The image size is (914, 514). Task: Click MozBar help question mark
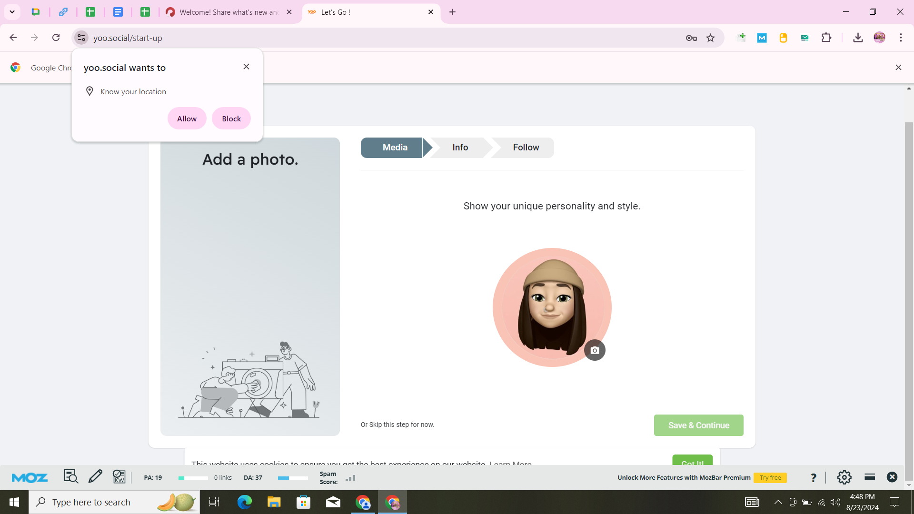pos(813,477)
